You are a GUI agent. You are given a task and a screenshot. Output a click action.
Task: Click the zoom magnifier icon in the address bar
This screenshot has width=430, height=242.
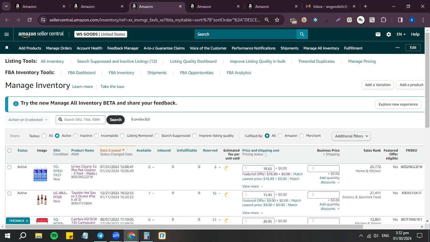coord(267,20)
